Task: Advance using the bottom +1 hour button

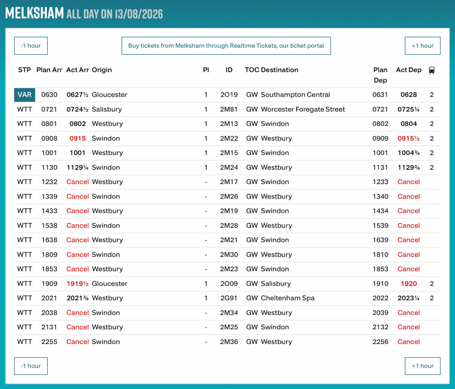Action: tap(423, 366)
